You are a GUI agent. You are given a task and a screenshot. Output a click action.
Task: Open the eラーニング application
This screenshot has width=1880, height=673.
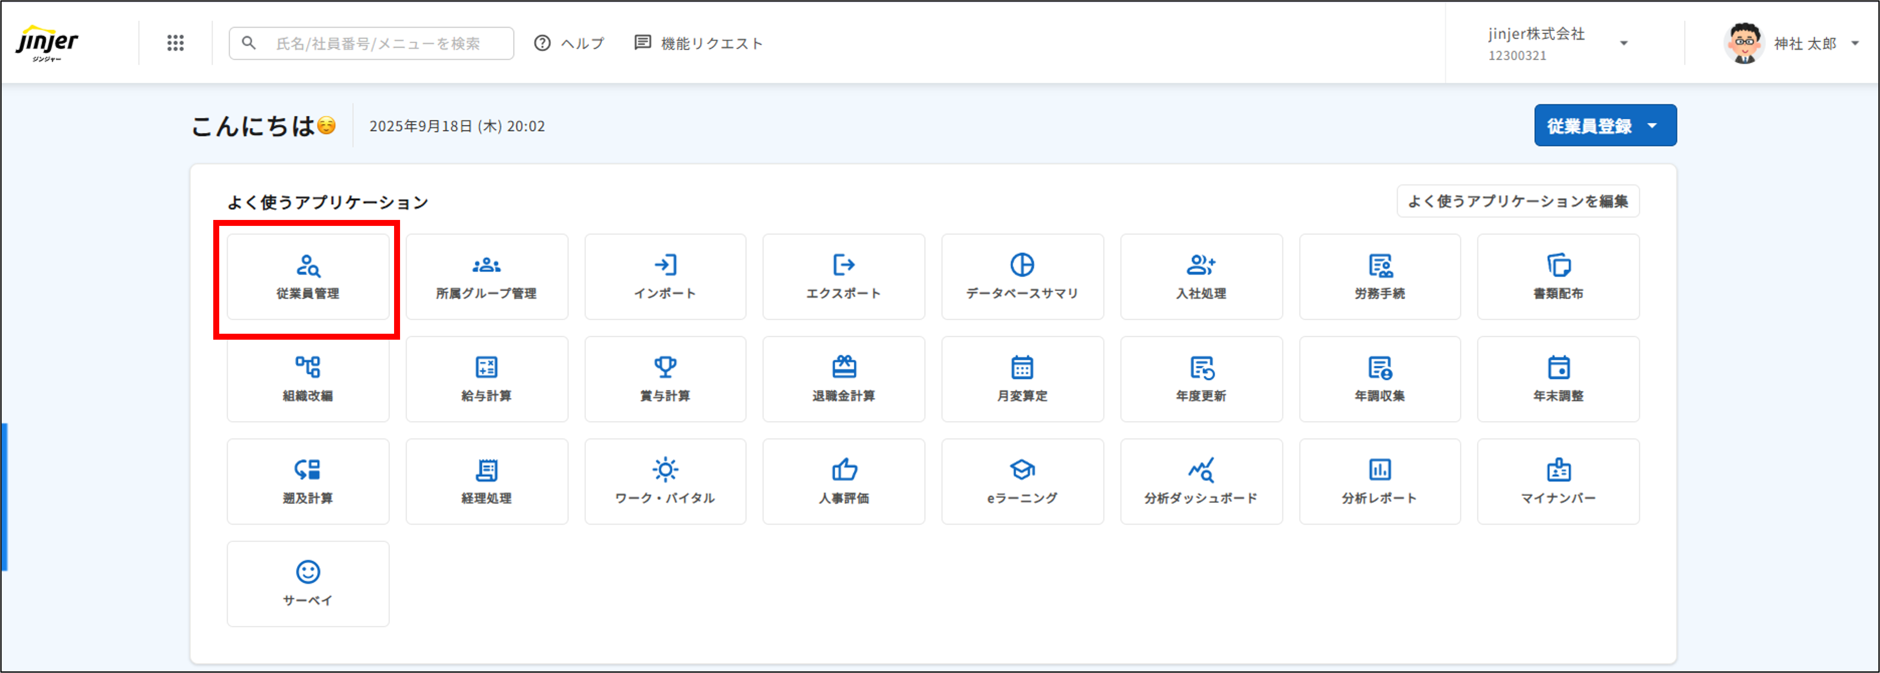(x=1022, y=481)
